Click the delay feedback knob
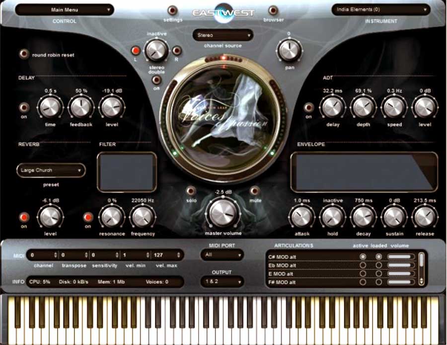The width and height of the screenshot is (447, 345). pyautogui.click(x=81, y=107)
